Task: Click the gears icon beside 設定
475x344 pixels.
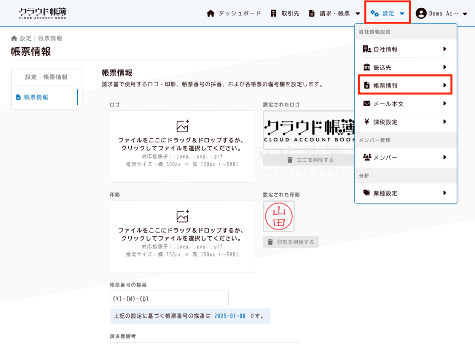Action: pyautogui.click(x=374, y=13)
